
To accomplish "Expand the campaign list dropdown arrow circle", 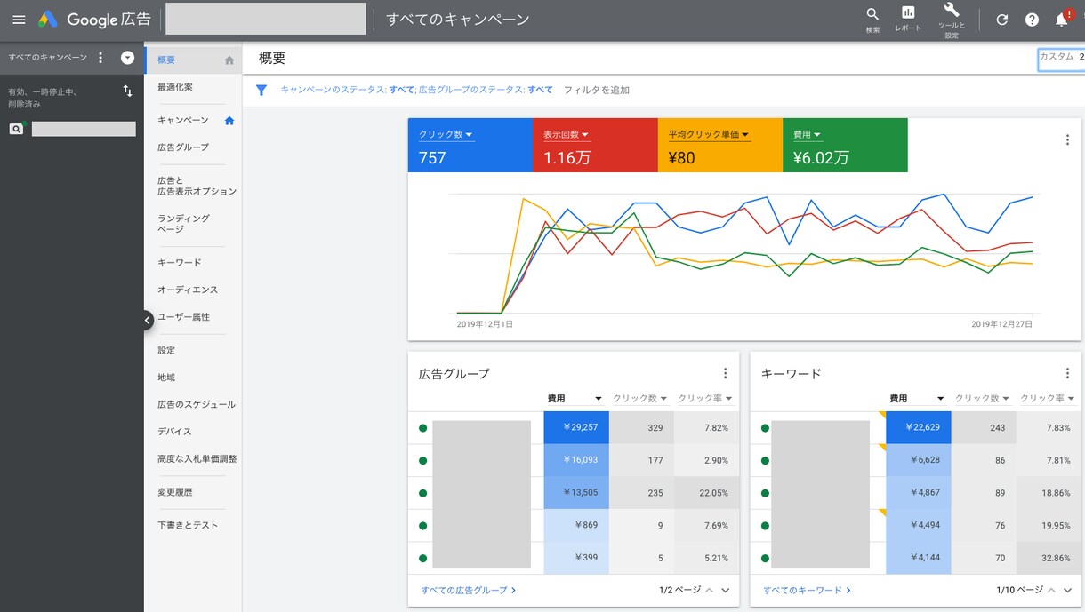I will 127,58.
